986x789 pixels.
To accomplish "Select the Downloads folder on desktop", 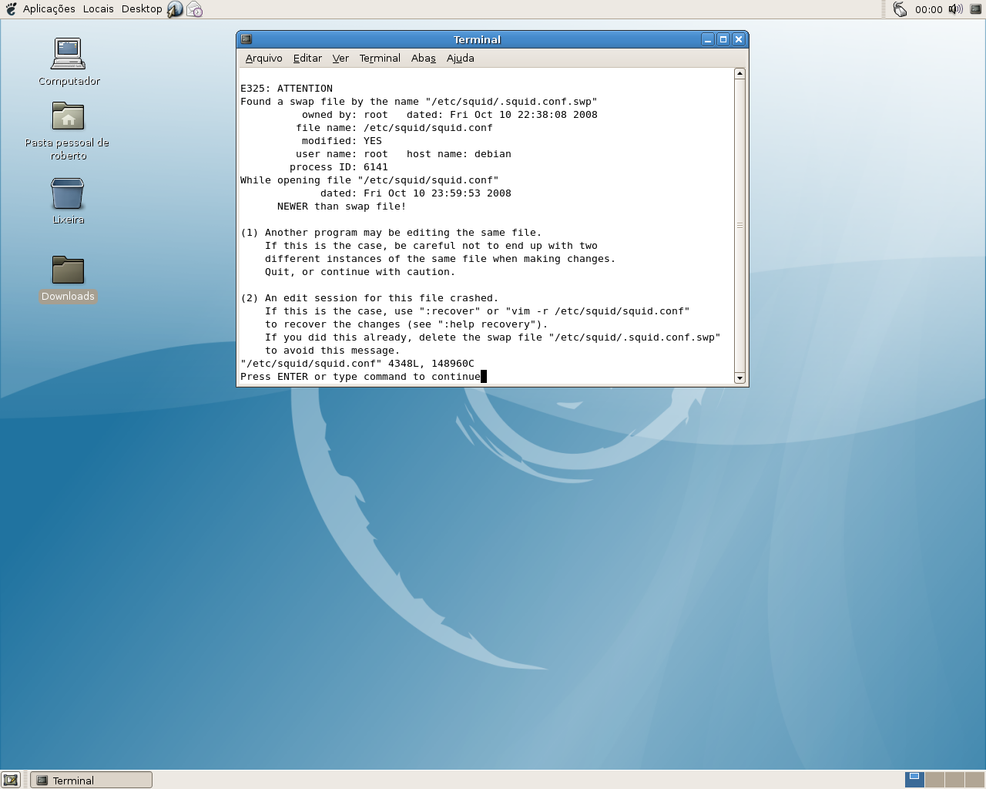I will [68, 270].
